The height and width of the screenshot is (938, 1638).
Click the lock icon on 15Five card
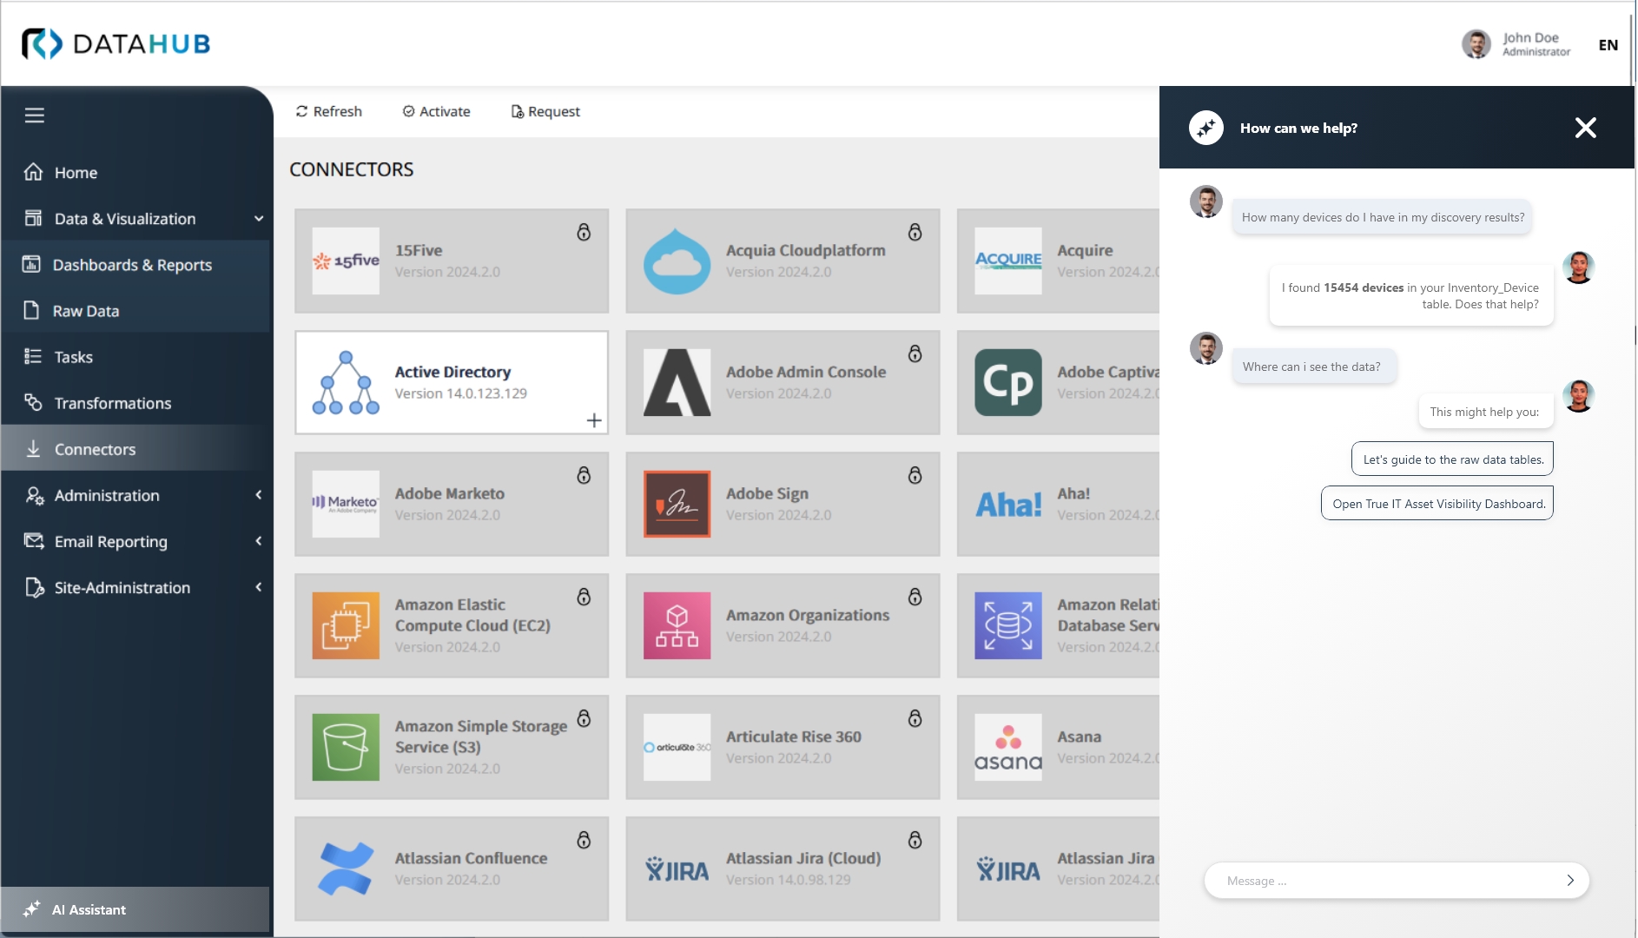coord(584,232)
